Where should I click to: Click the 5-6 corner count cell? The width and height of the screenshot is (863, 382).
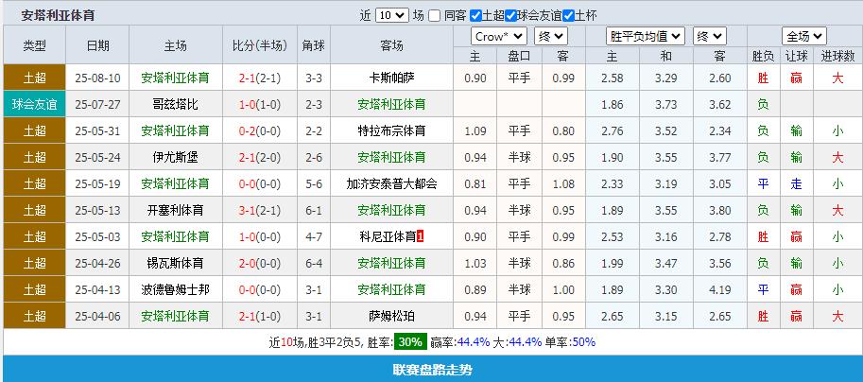point(314,183)
